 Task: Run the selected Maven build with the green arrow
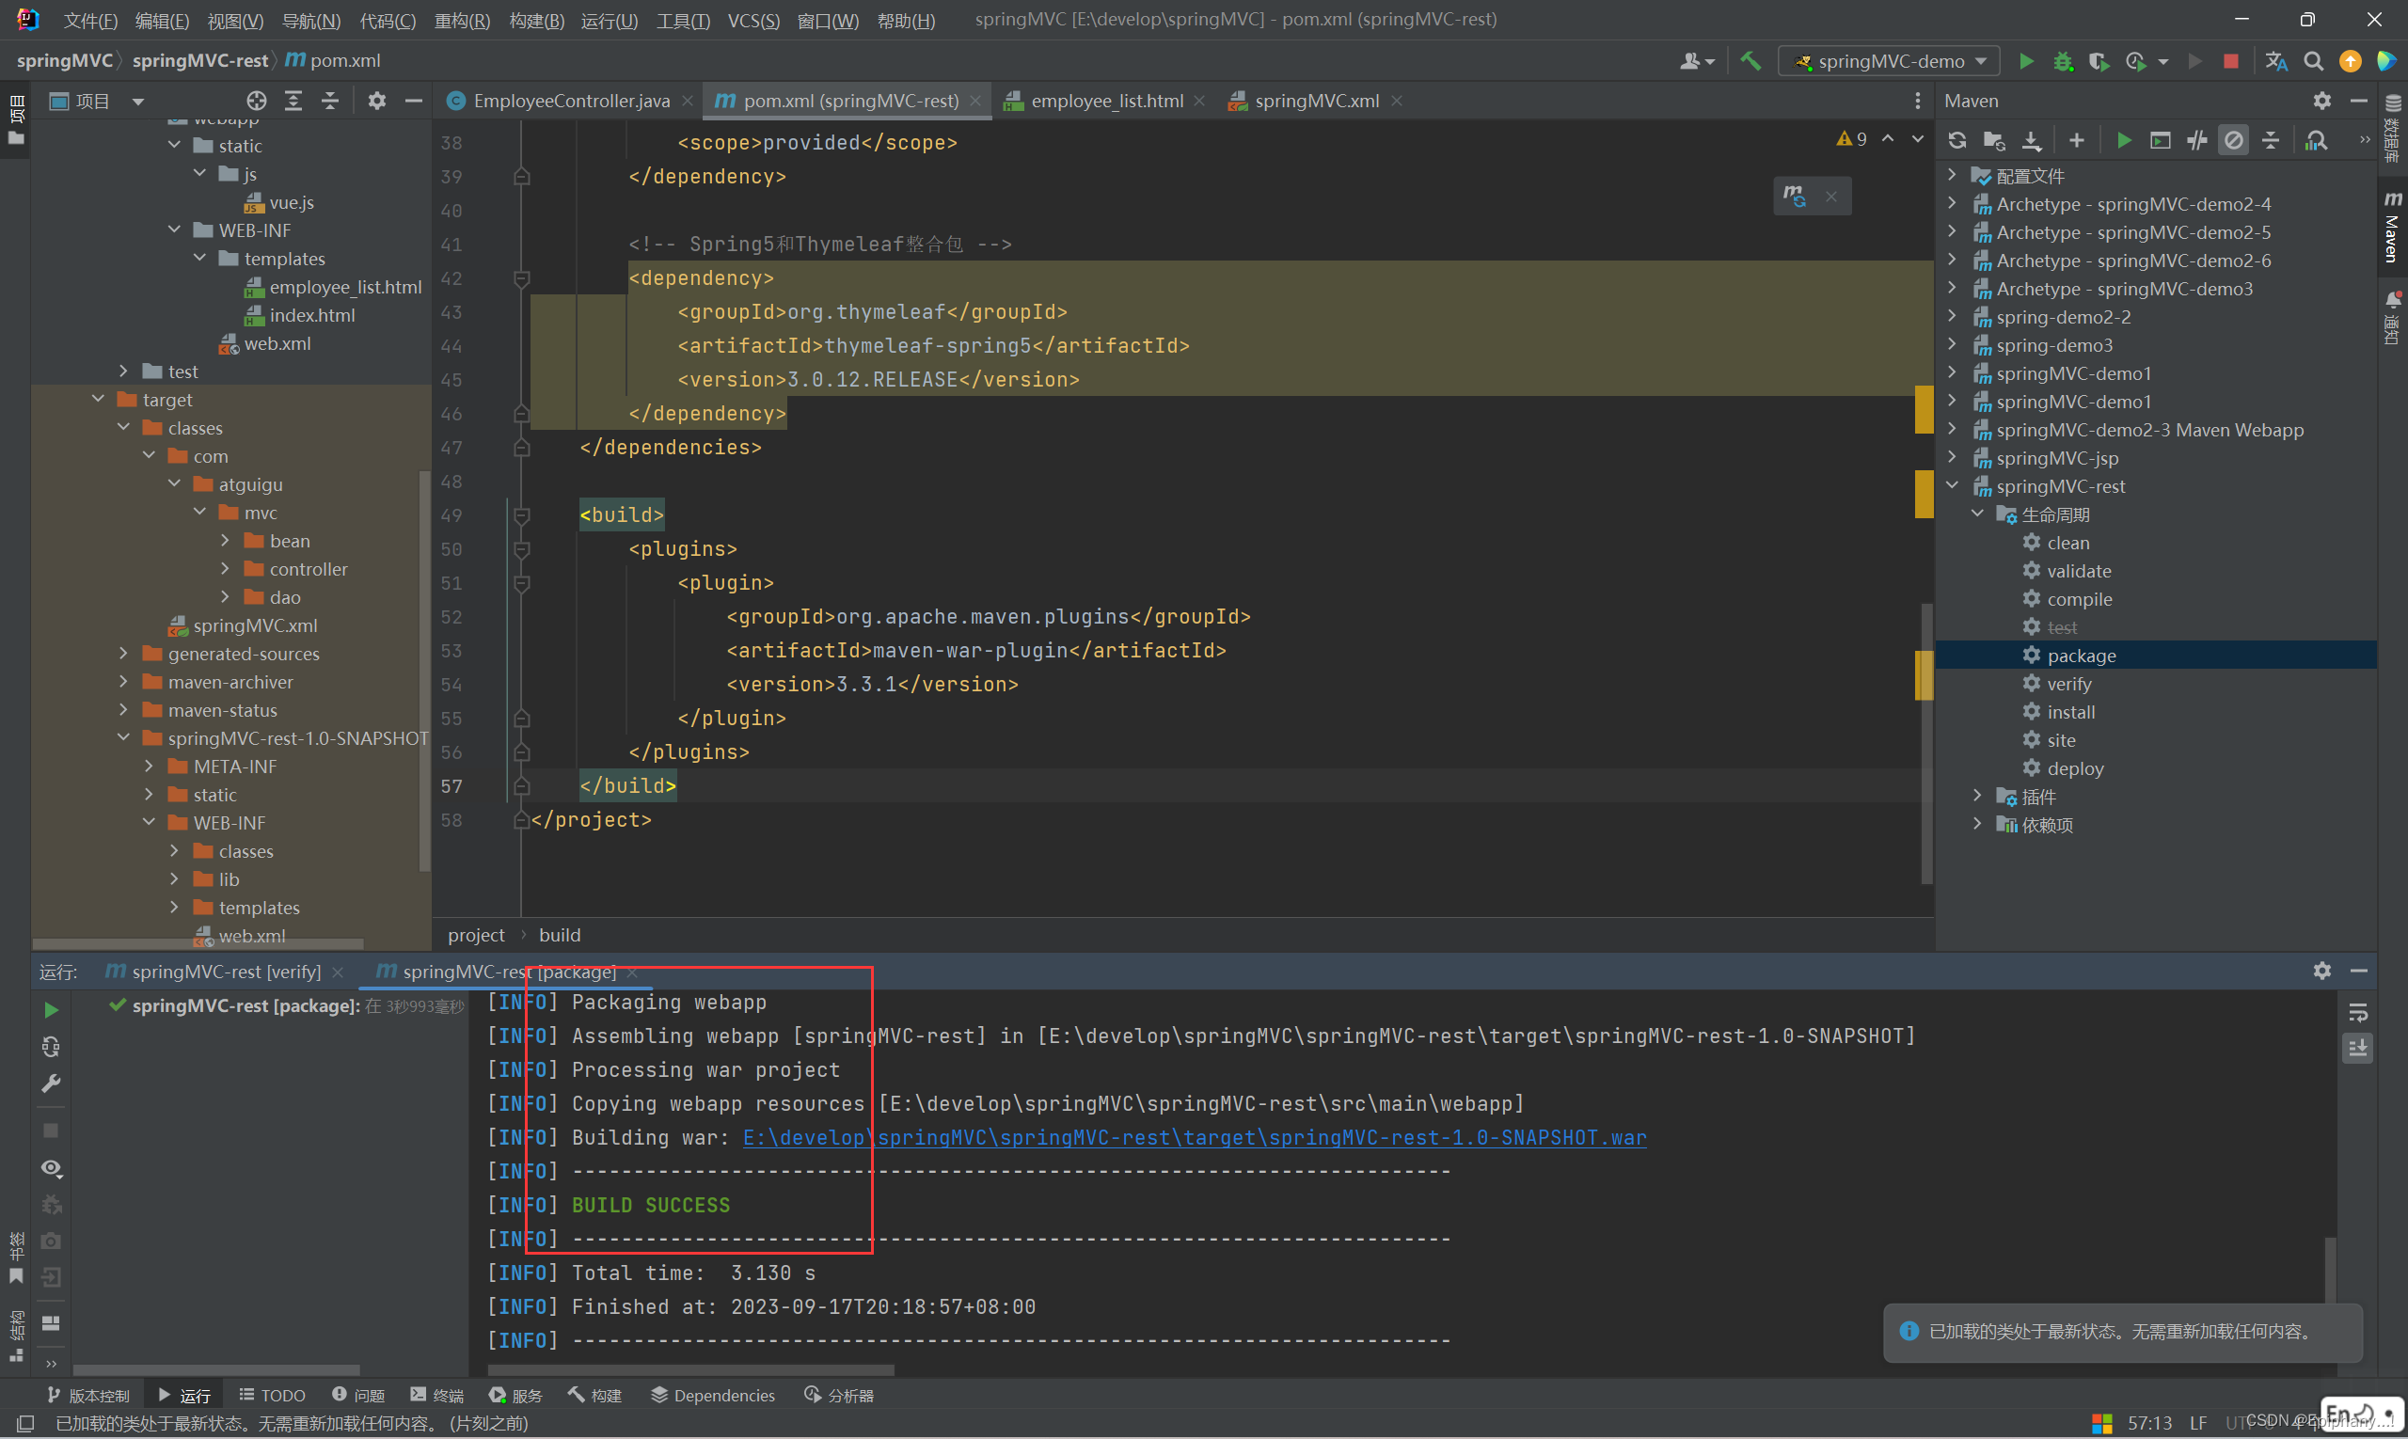coord(2124,140)
